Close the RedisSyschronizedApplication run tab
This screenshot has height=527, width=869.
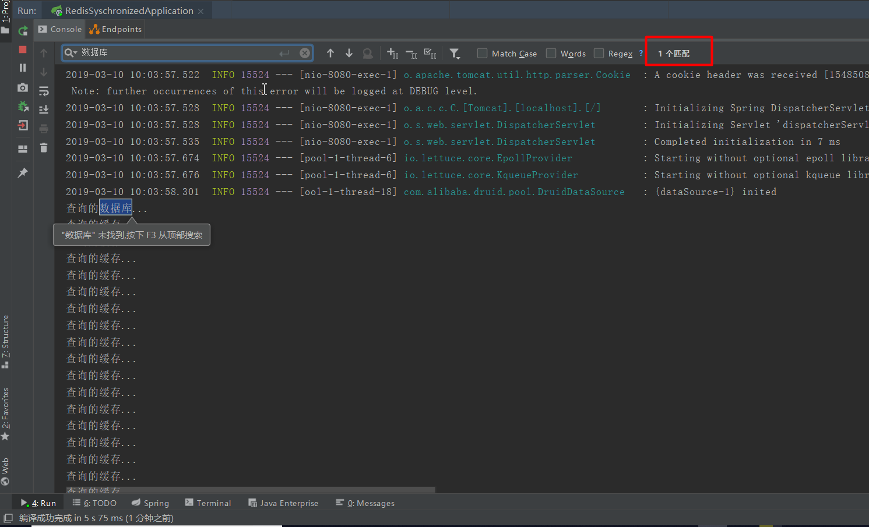pos(201,11)
